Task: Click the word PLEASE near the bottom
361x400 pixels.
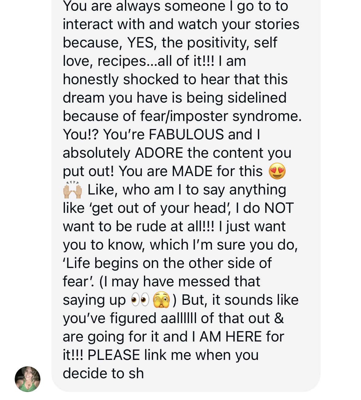Action: pyautogui.click(x=114, y=355)
